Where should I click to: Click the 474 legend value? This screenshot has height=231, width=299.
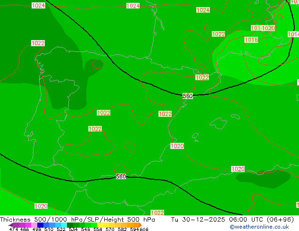(x=14, y=229)
